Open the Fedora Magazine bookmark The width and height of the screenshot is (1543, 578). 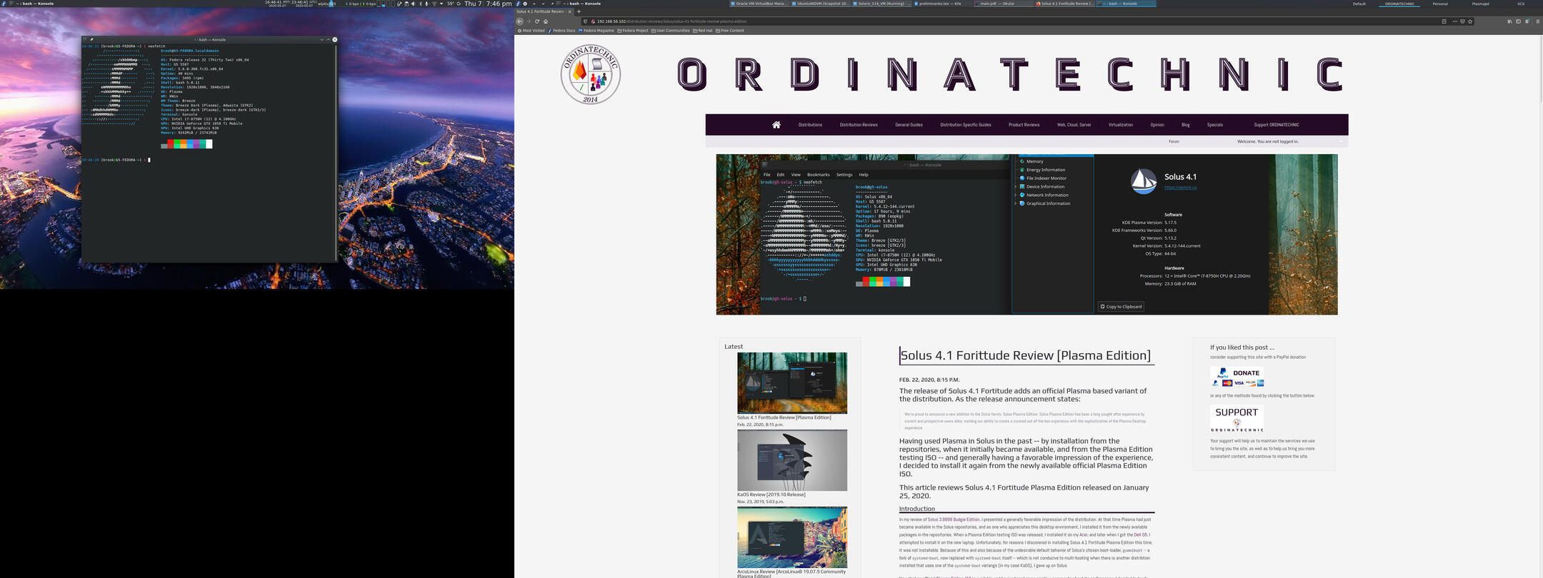tap(596, 31)
